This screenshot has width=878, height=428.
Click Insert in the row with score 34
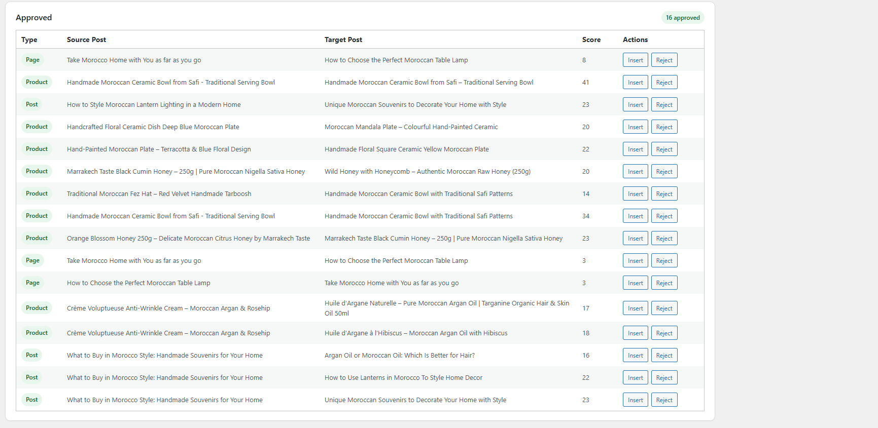coord(635,216)
